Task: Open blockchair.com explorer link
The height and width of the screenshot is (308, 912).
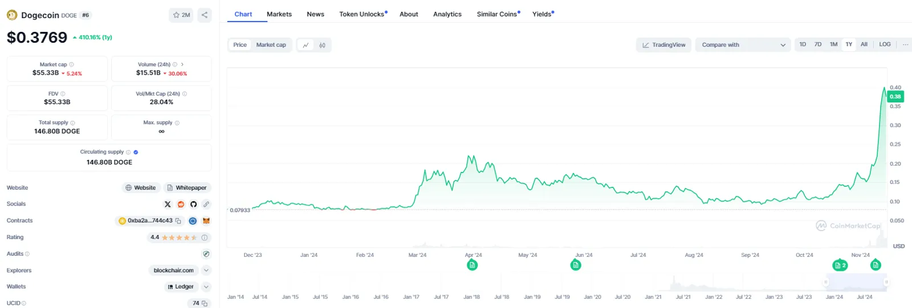Action: [174, 270]
